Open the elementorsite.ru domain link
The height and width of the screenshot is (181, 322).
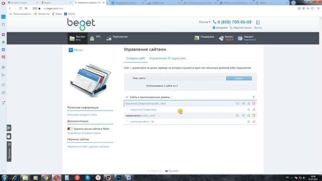(x=140, y=122)
